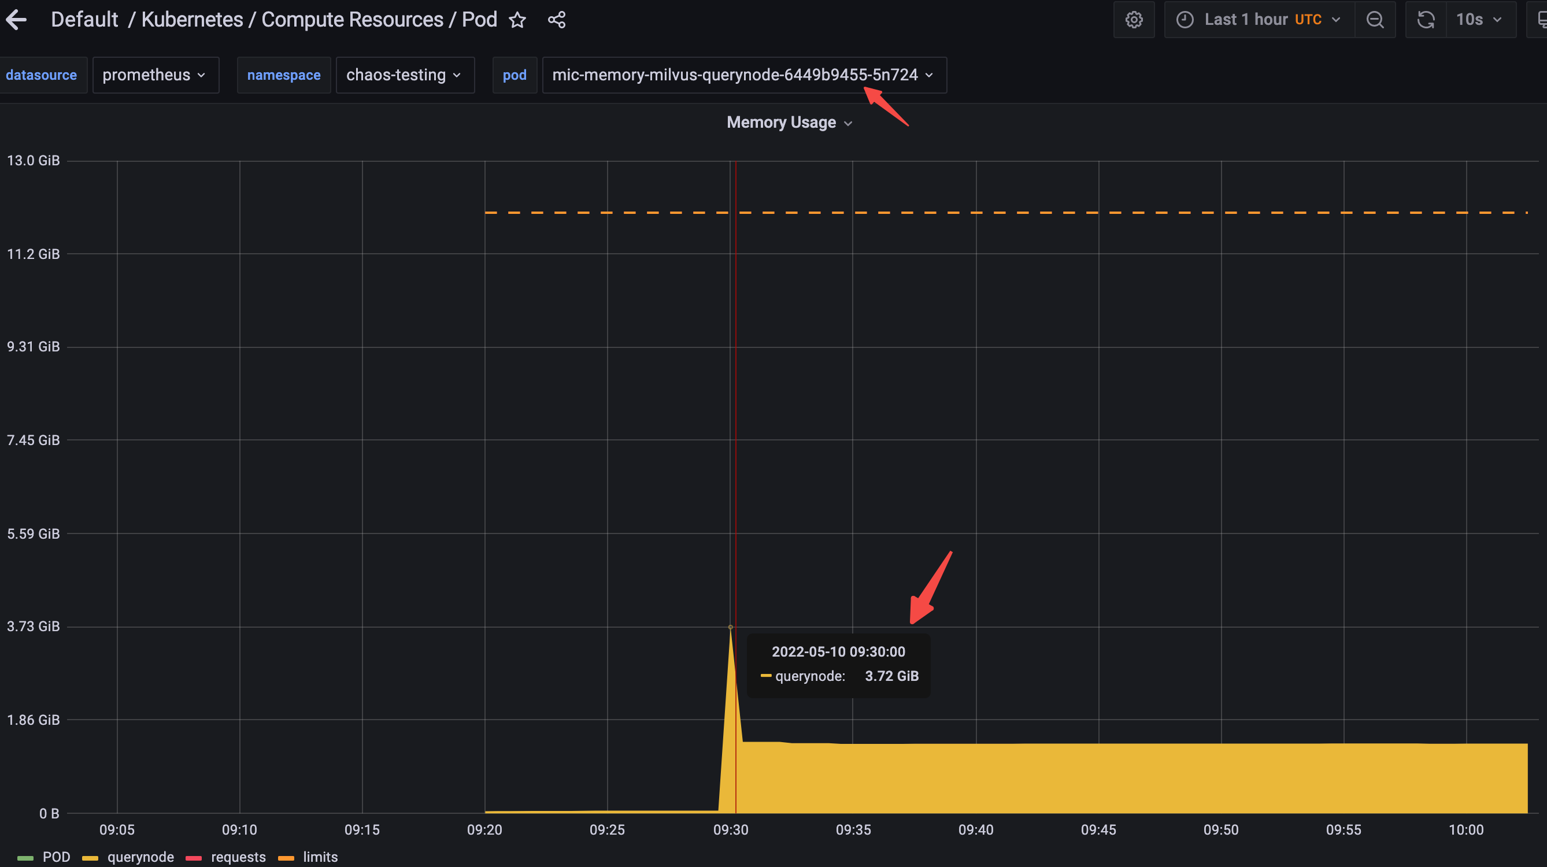The height and width of the screenshot is (867, 1547).
Task: Open the share dashboard dialog
Action: pyautogui.click(x=557, y=19)
